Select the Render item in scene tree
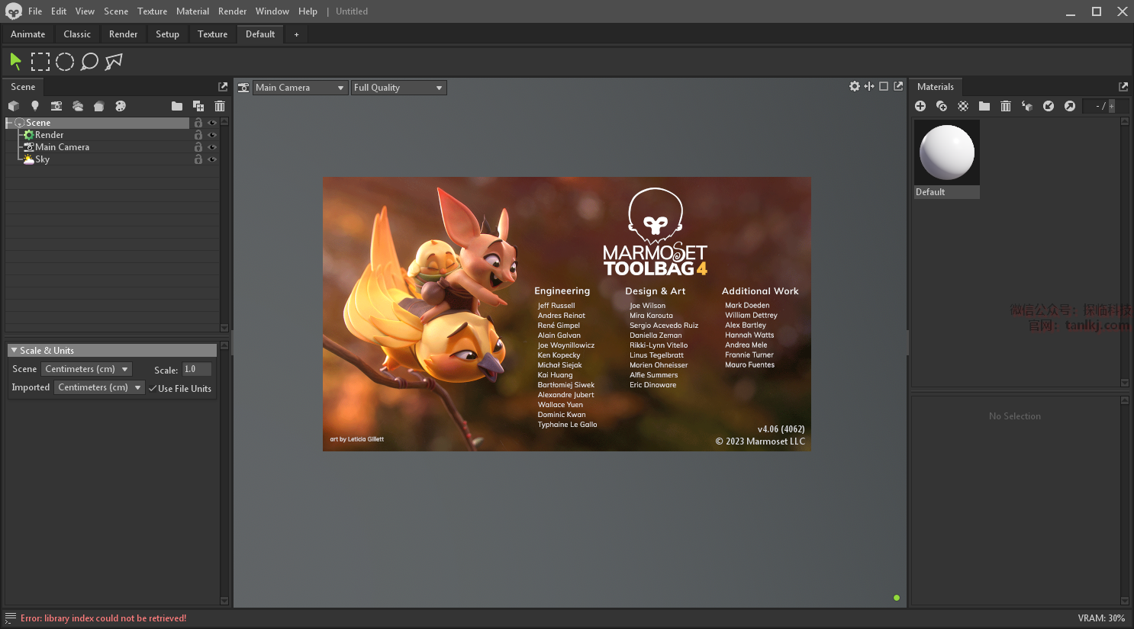Screen dimensions: 1134x629 pos(49,135)
